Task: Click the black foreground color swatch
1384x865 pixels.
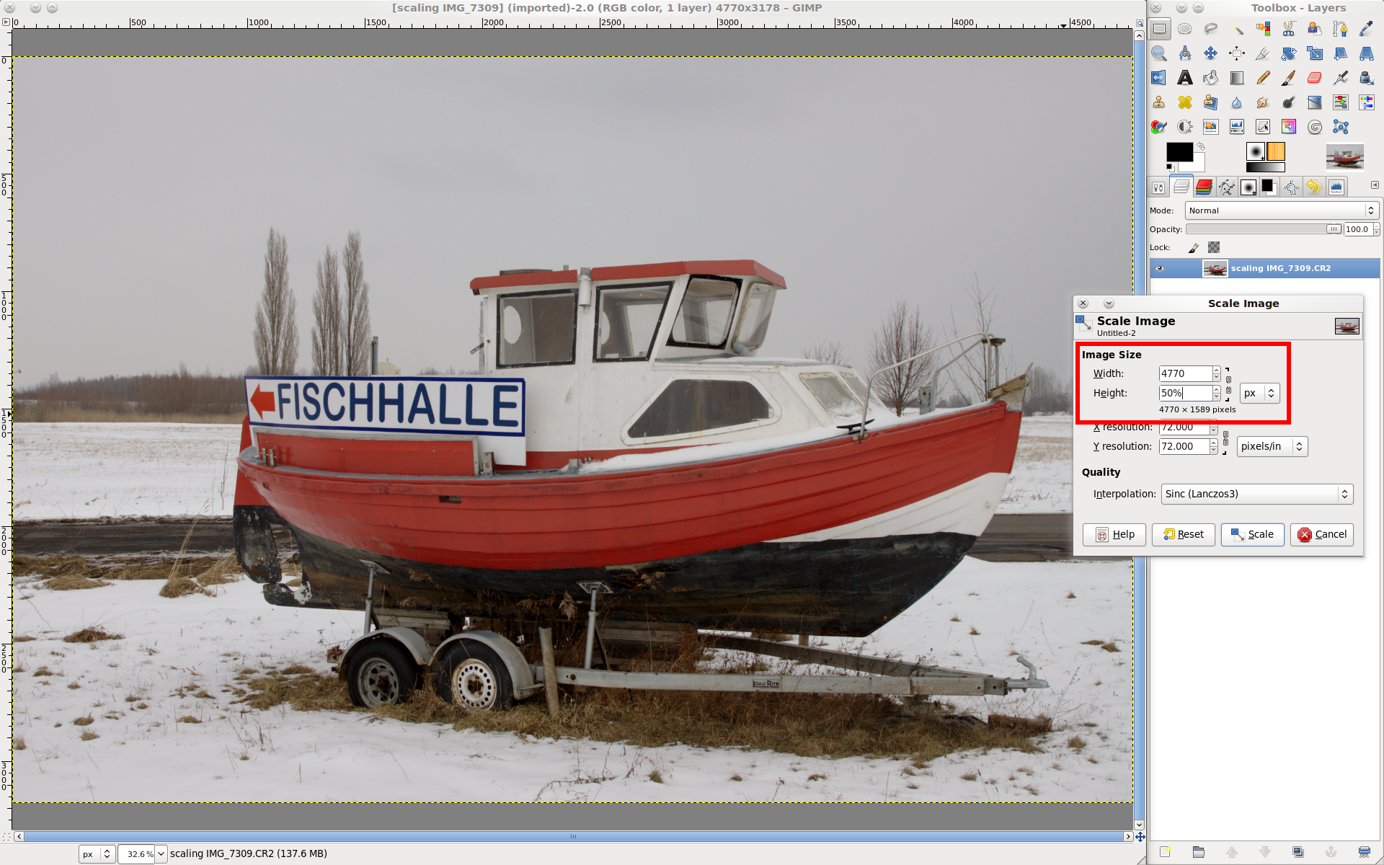Action: click(1179, 152)
